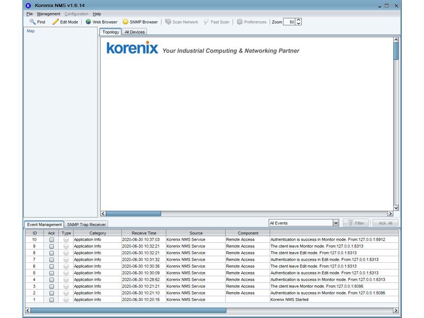
Task: Open Preferences gear icon
Action: point(240,22)
